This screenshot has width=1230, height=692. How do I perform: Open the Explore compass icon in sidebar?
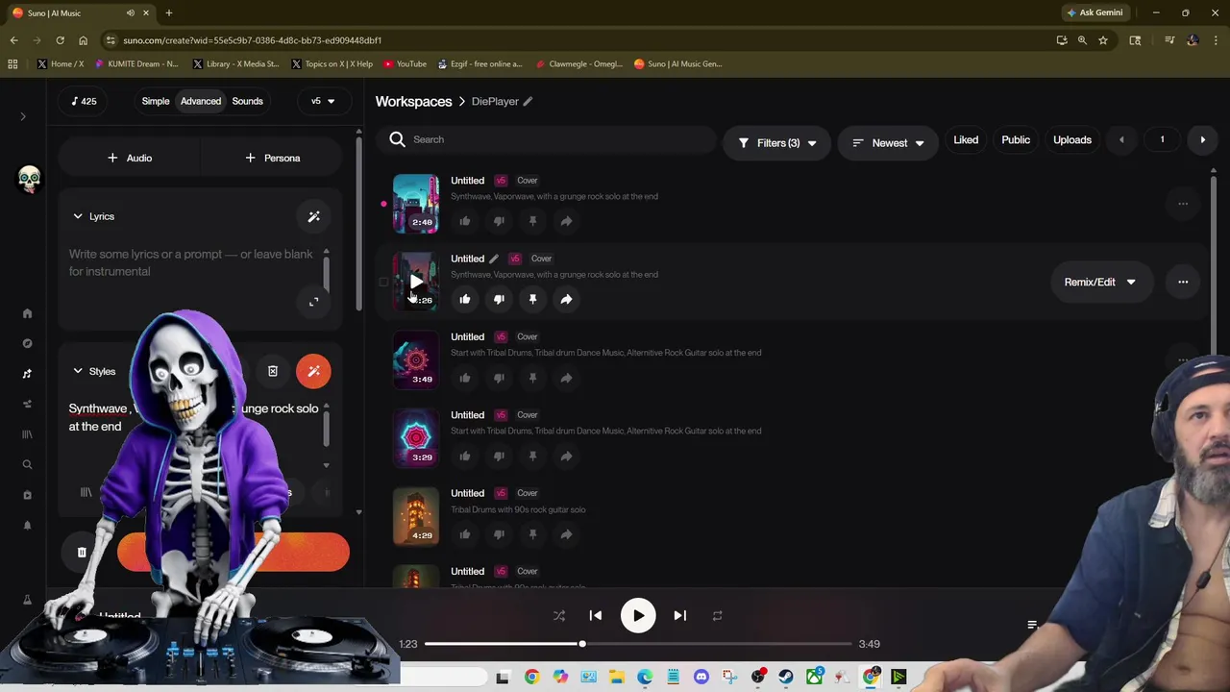27,343
